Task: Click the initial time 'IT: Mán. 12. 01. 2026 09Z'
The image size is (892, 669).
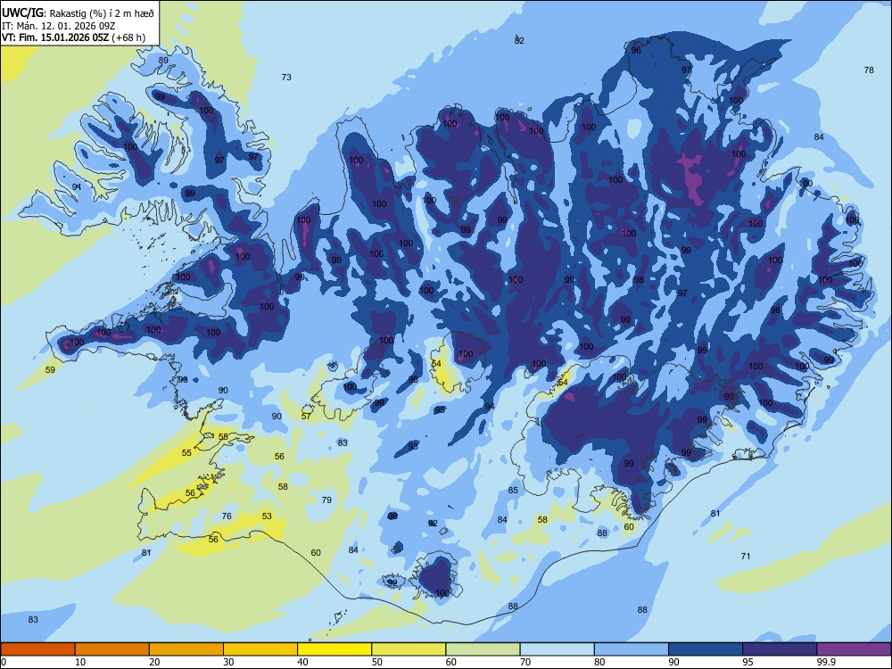Action: [x=59, y=26]
